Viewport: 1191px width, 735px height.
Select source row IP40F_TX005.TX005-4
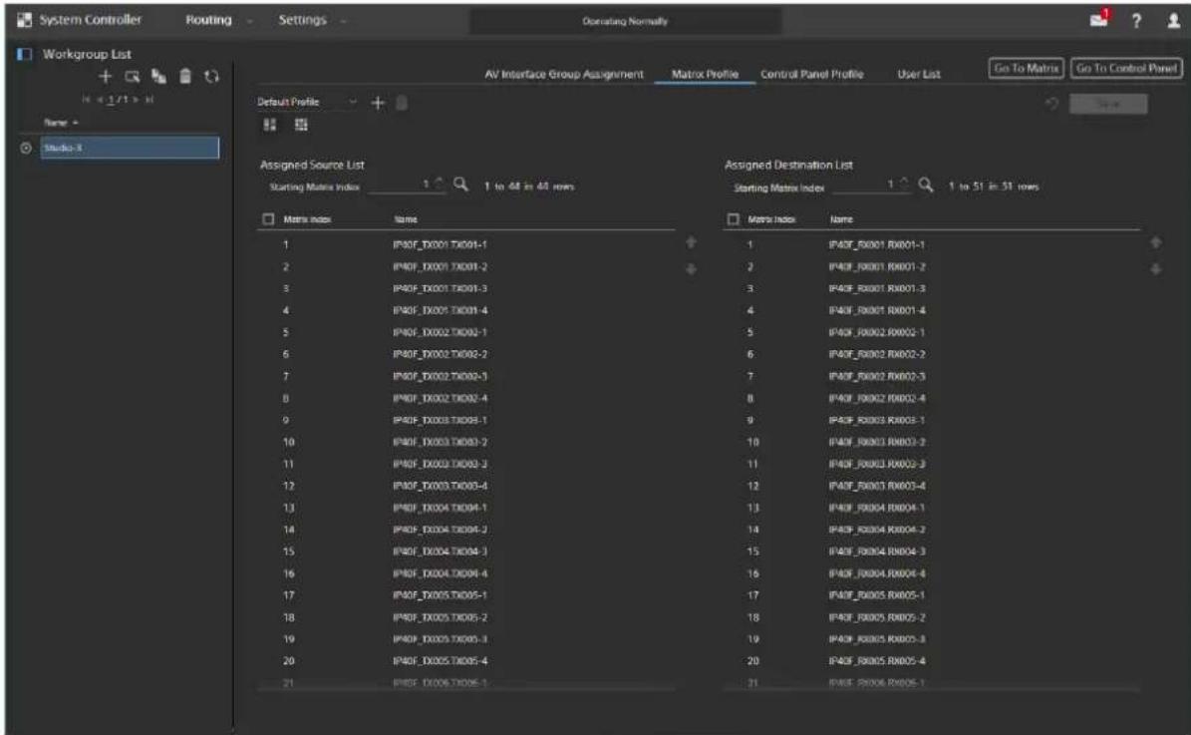(465, 661)
